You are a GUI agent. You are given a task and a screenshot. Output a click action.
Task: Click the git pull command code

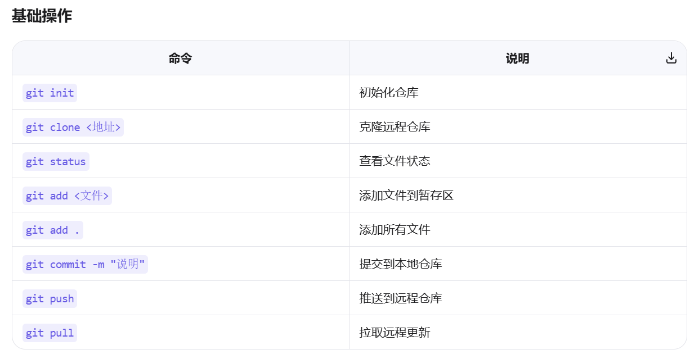pyautogui.click(x=50, y=333)
